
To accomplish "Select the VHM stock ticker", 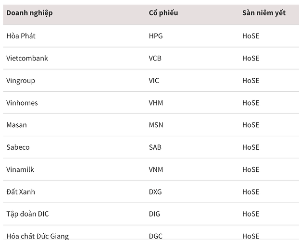I will pyautogui.click(x=156, y=103).
